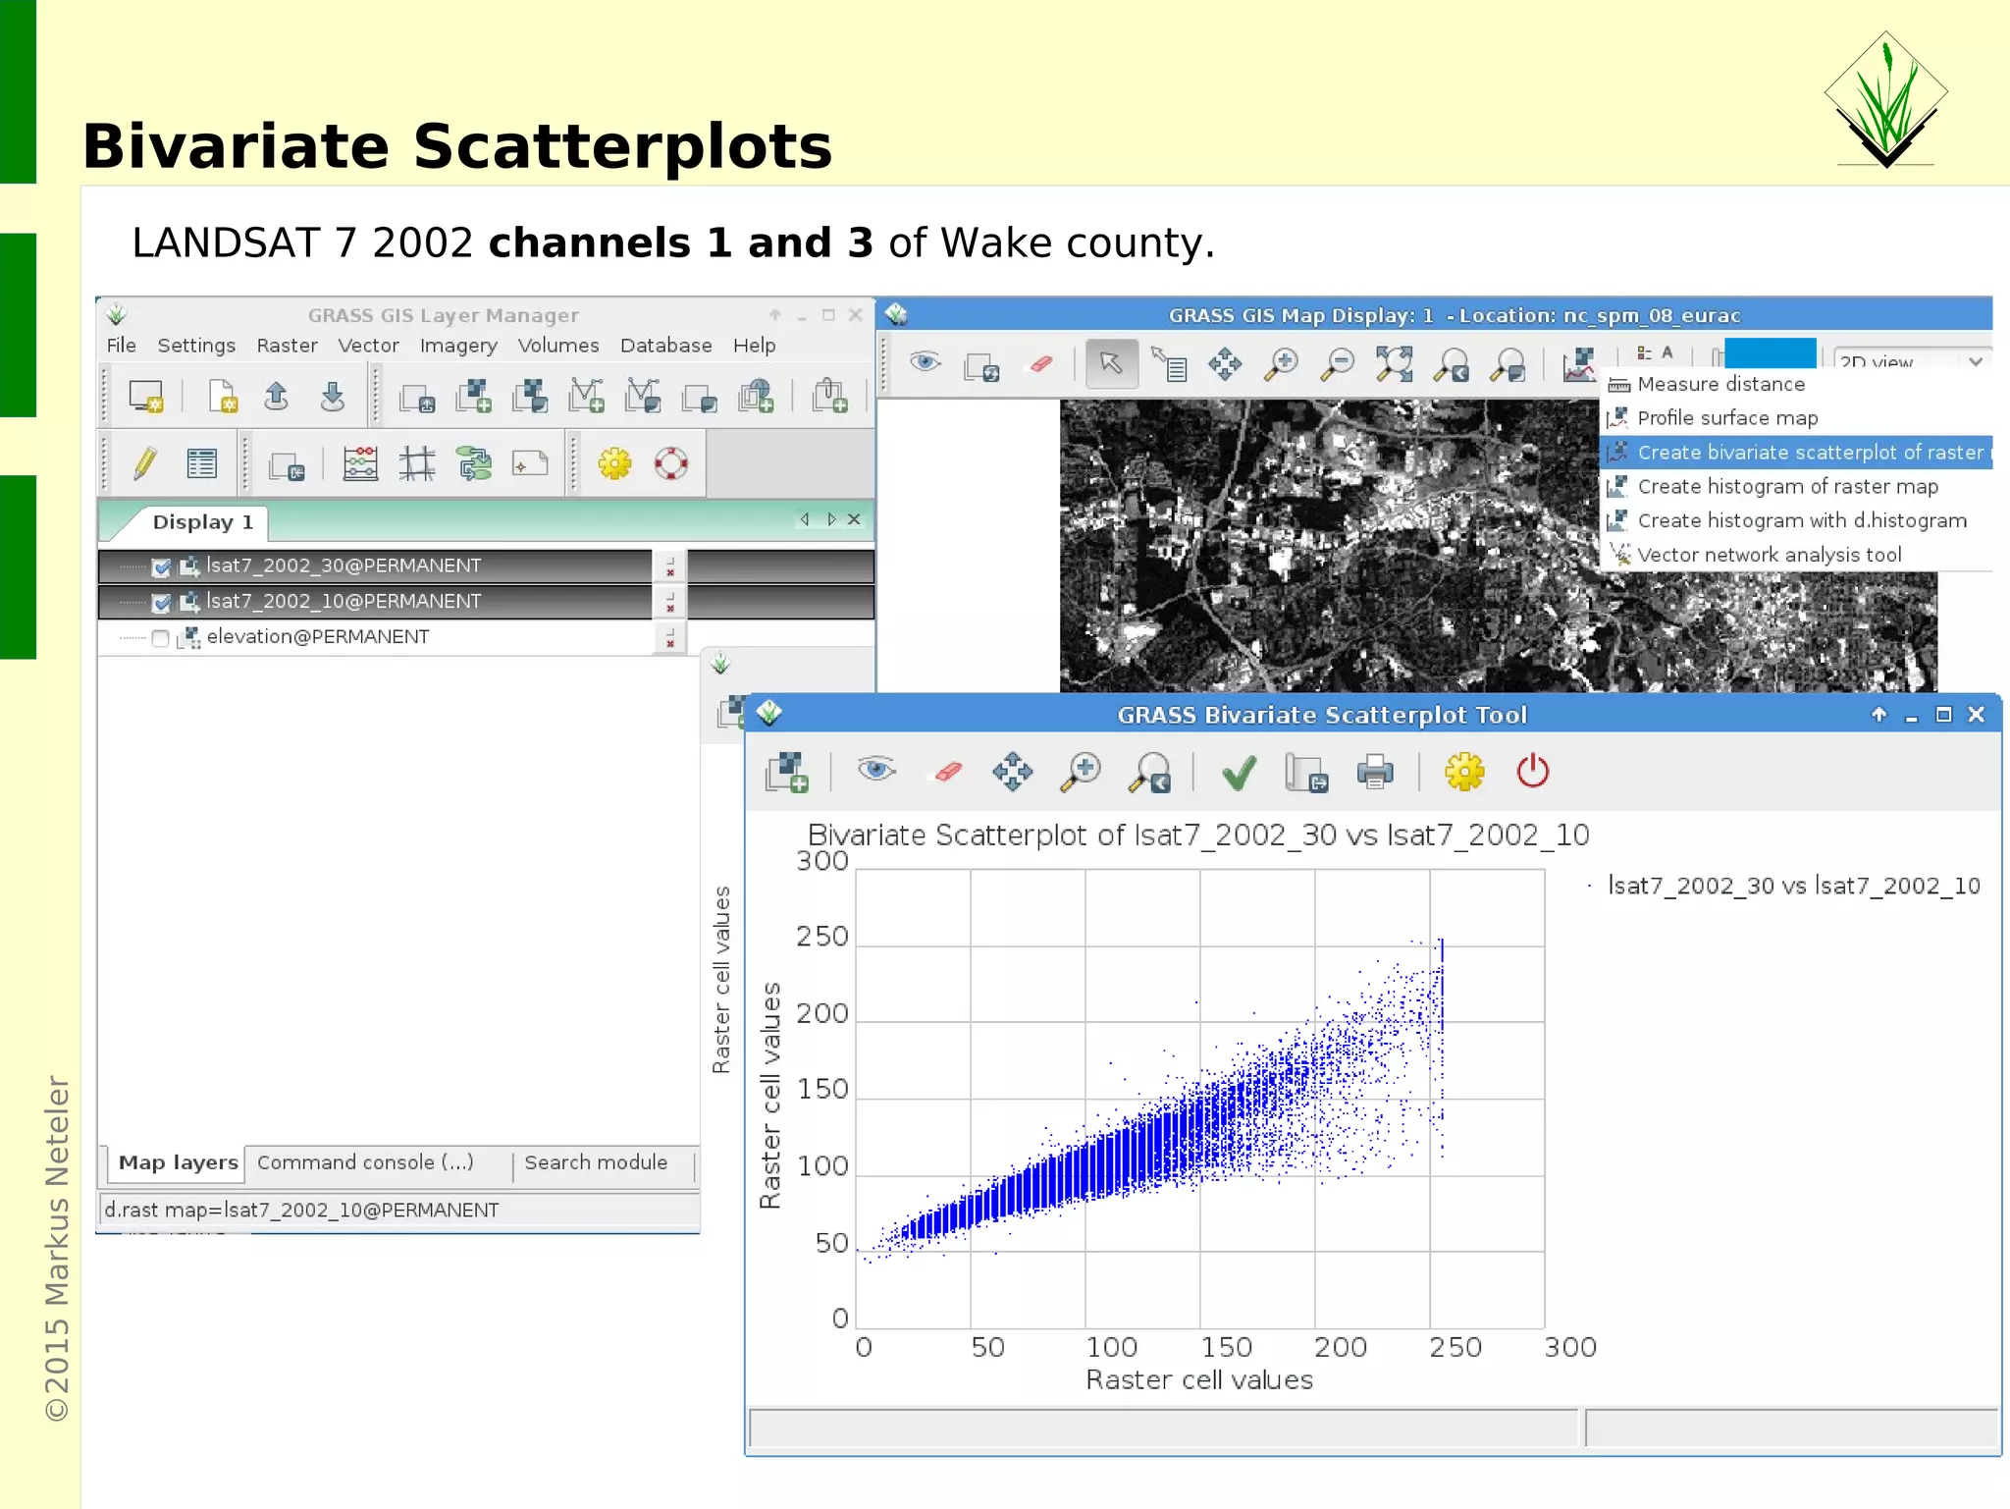Choose Create bivariate scatterplot of raster
This screenshot has height=1509, width=2010.
[x=1796, y=453]
